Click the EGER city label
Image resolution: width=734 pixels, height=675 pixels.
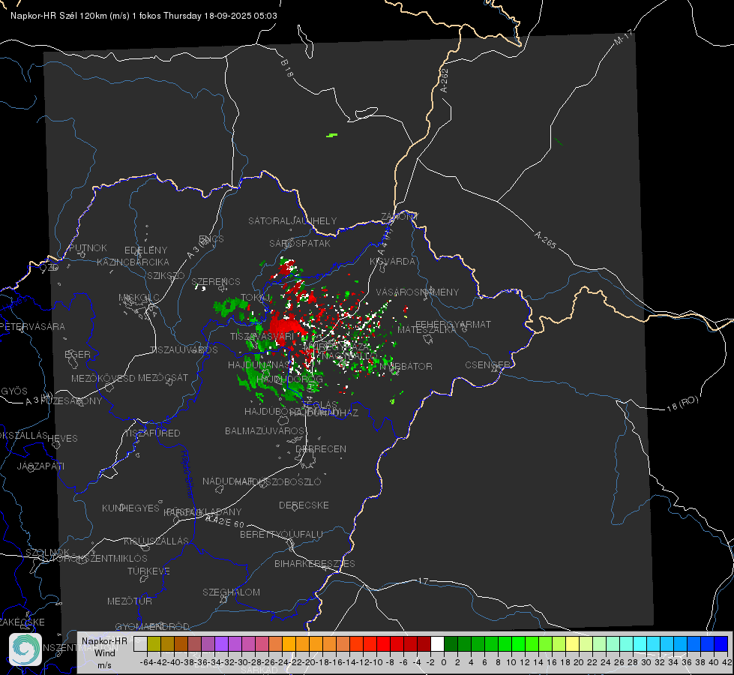[x=77, y=354]
